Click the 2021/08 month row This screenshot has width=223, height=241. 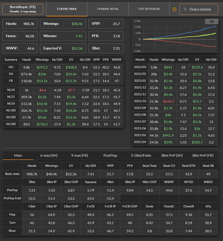(175, 115)
